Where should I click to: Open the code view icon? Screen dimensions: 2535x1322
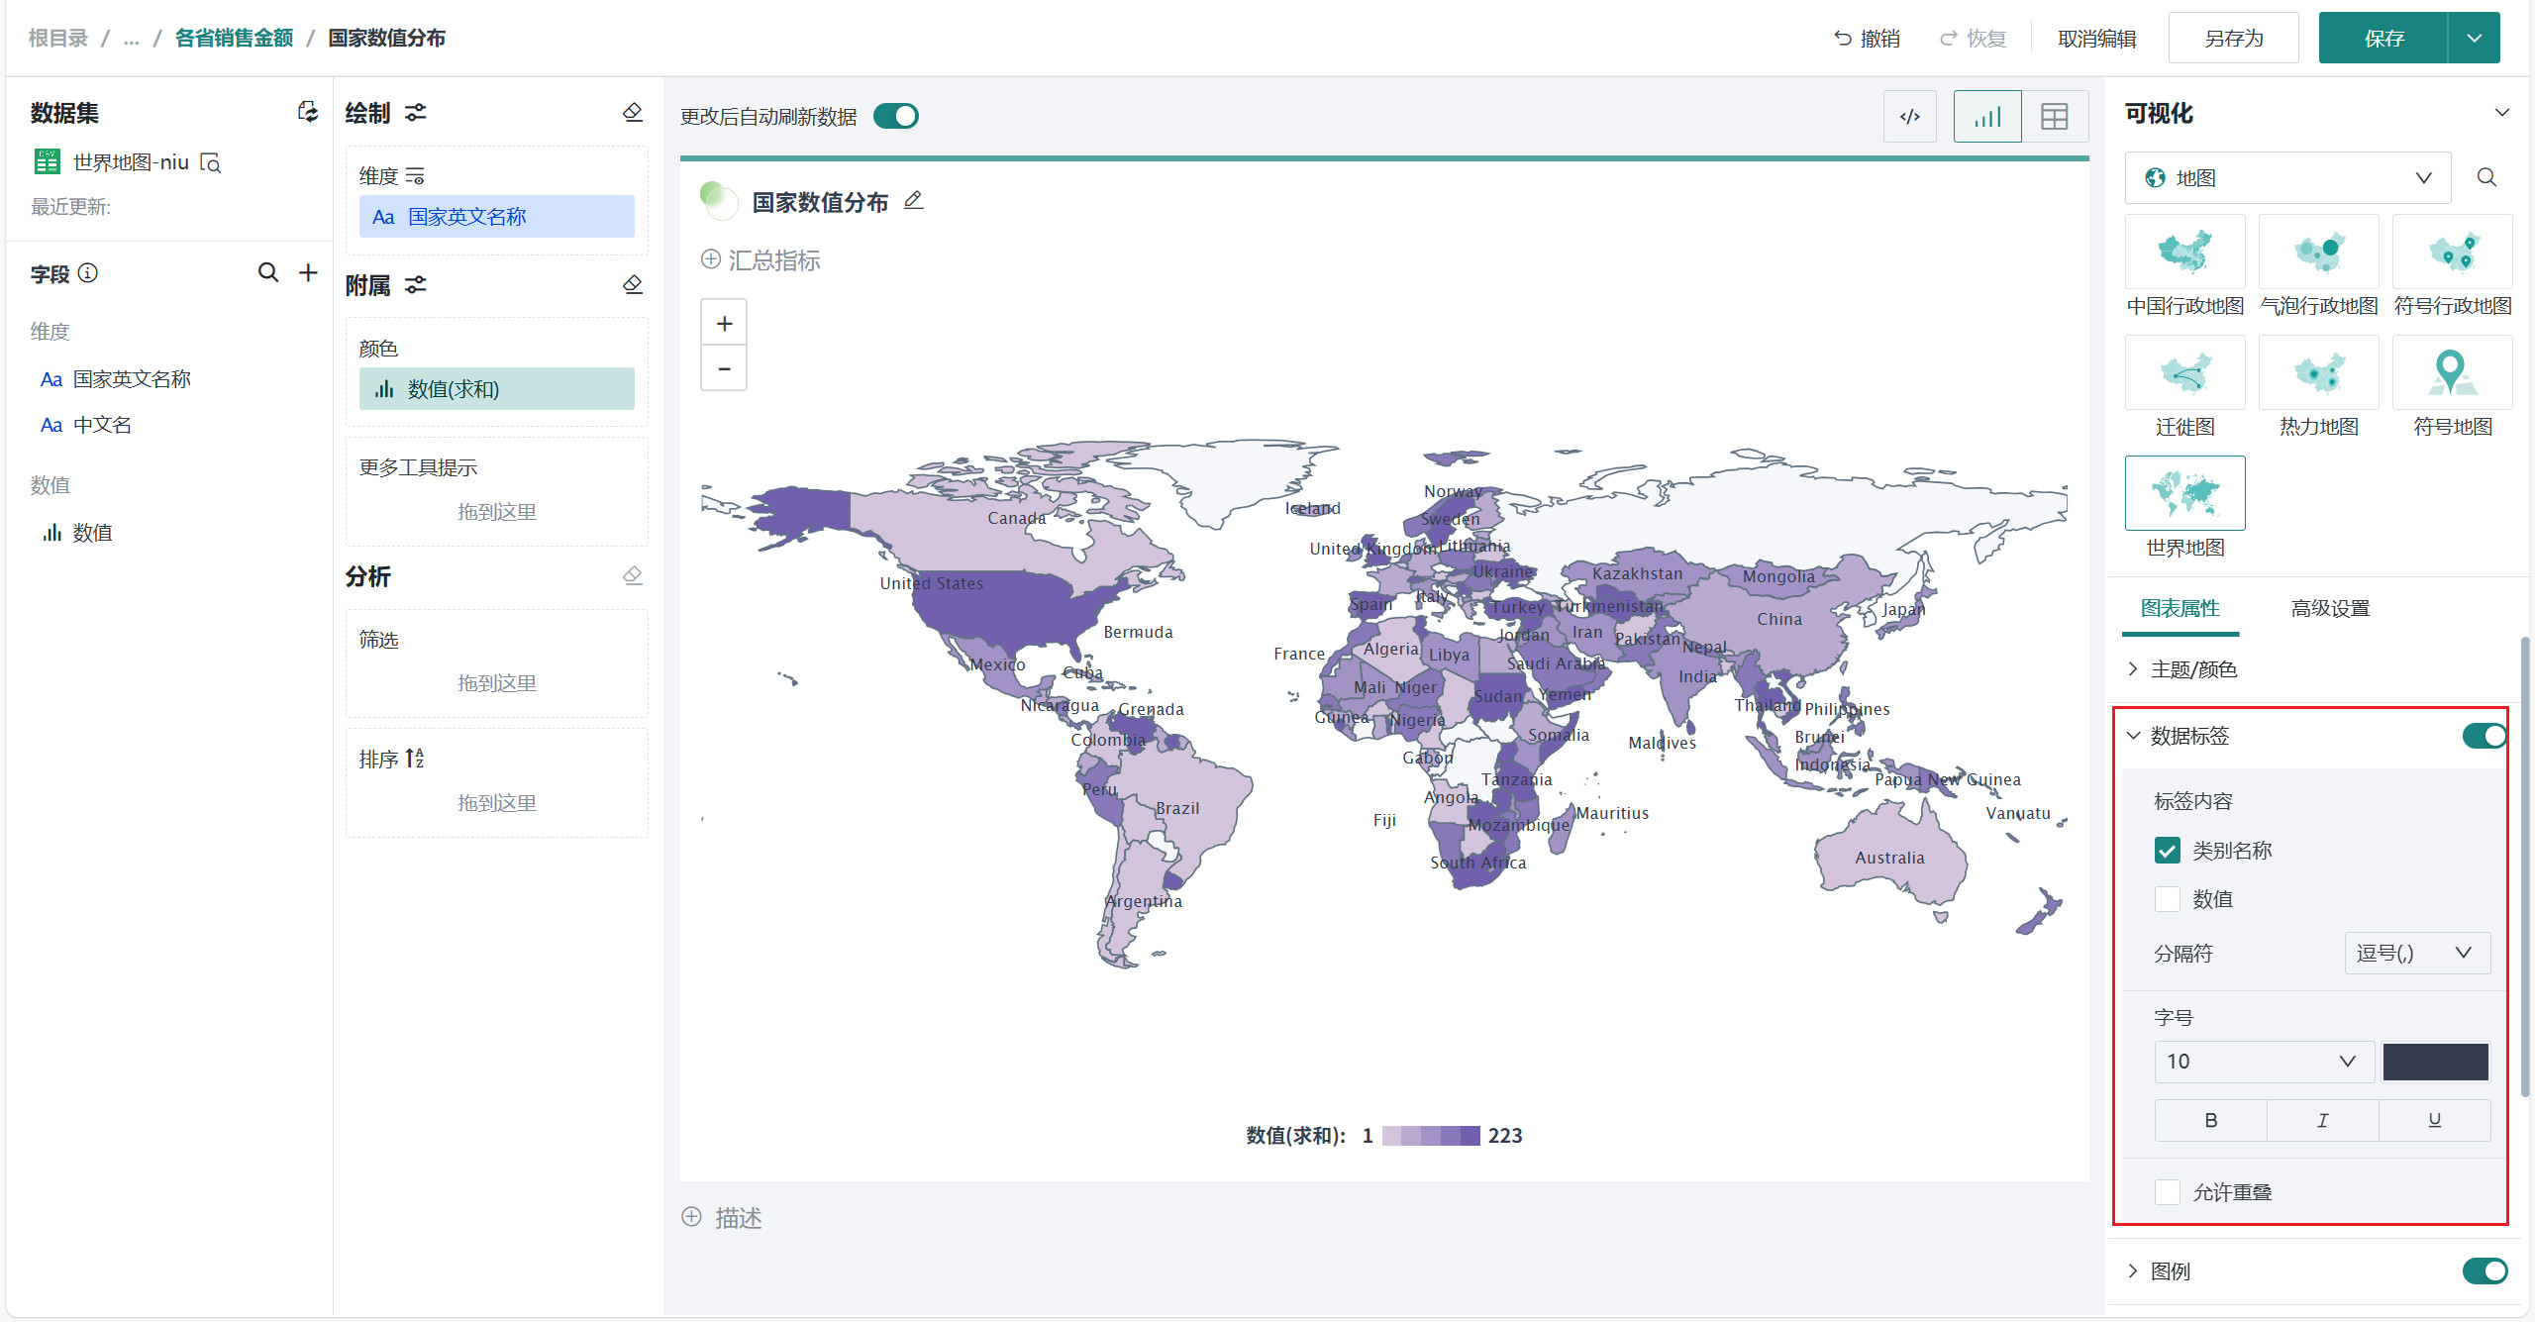coord(1909,117)
